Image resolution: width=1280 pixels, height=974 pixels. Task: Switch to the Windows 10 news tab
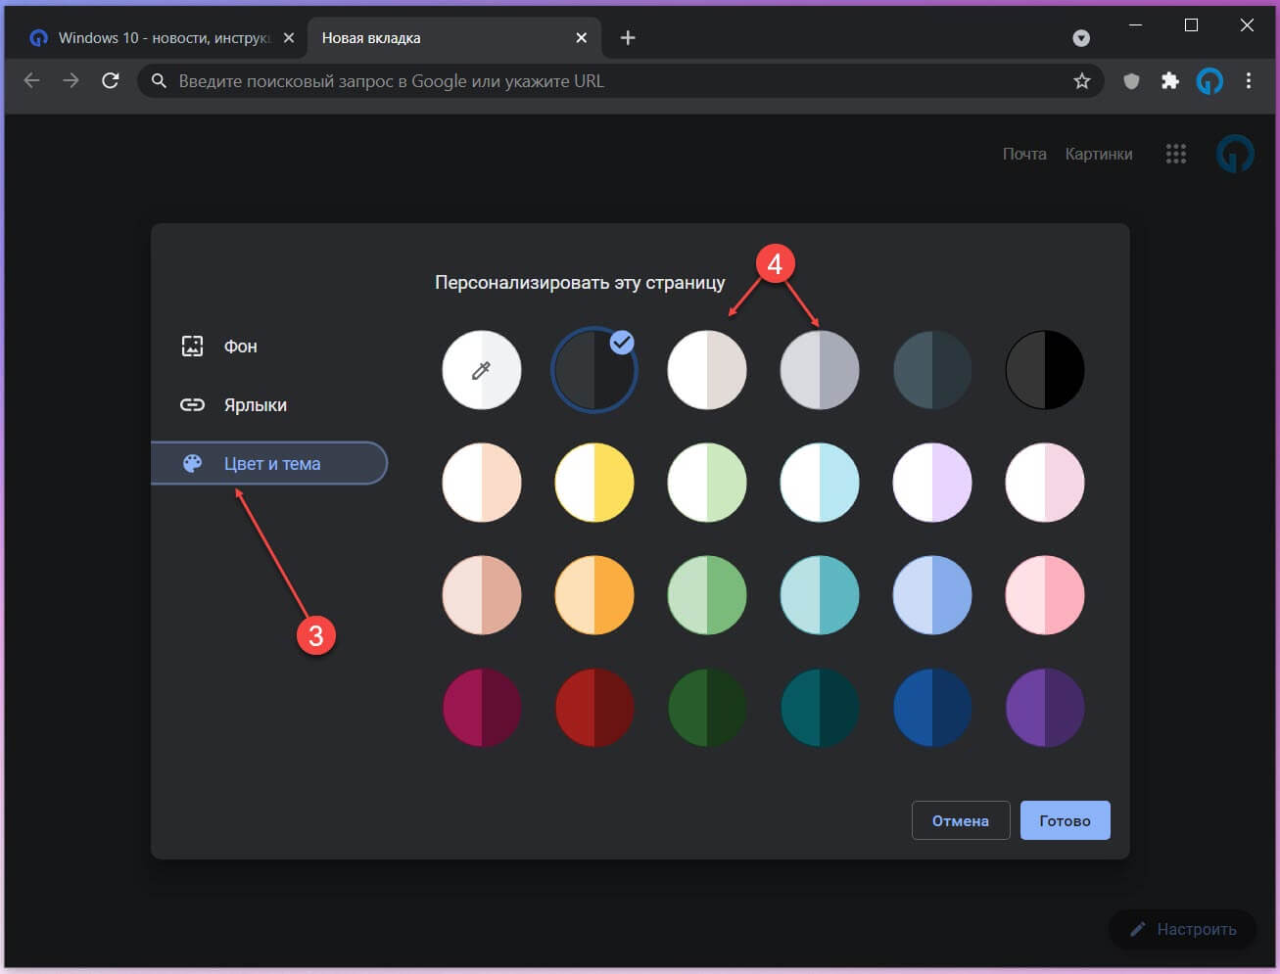pyautogui.click(x=162, y=38)
